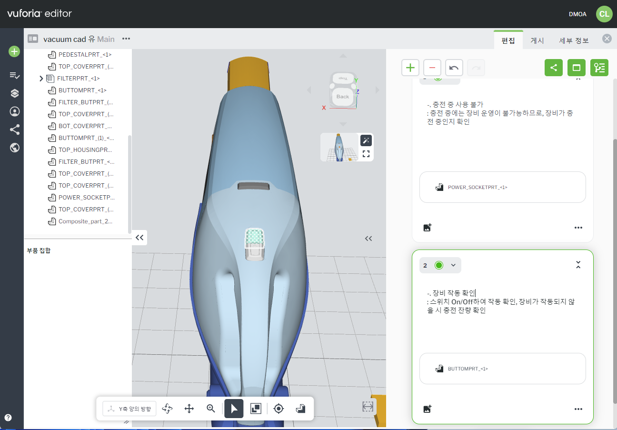Toggle fullscreen view of the preview thumbnail
617x430 pixels.
(x=366, y=154)
